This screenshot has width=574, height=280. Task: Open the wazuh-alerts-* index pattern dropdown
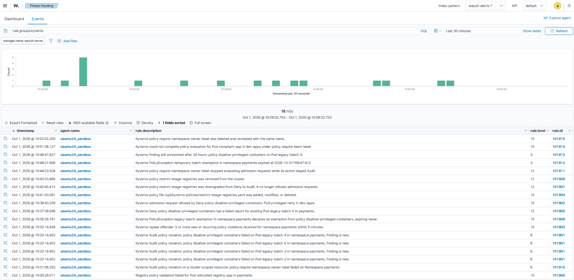pyautogui.click(x=486, y=6)
